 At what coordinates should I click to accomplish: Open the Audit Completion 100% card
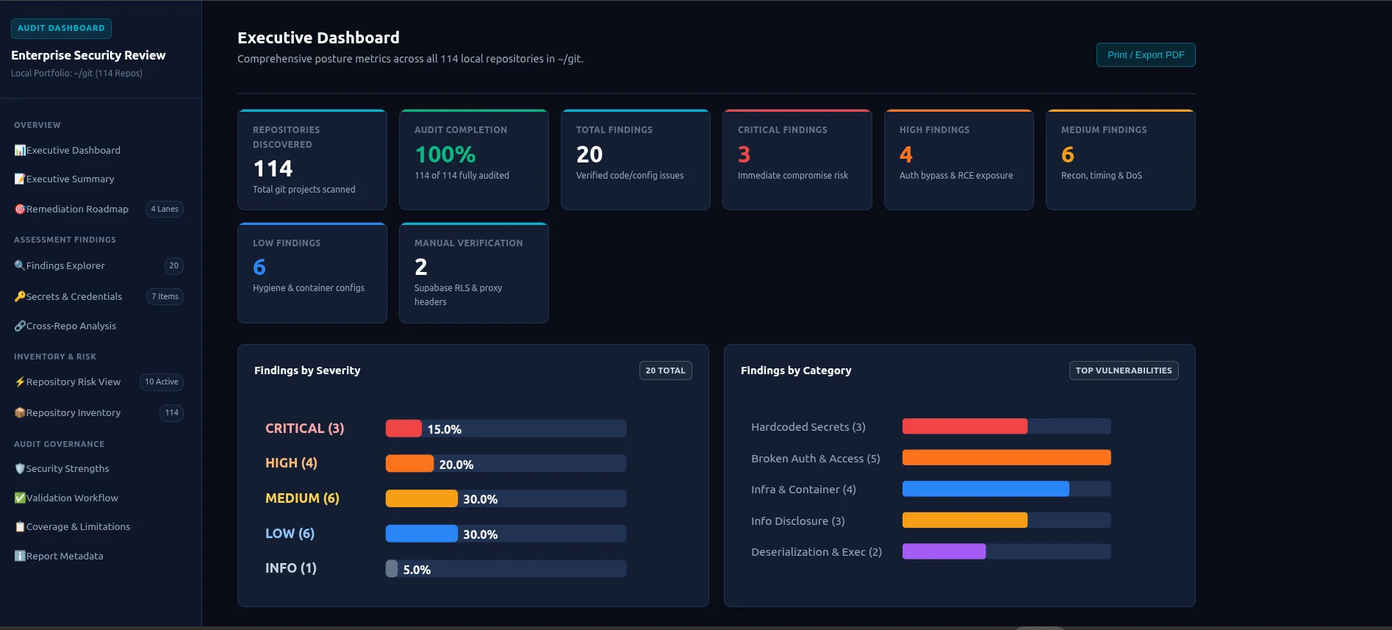pos(474,160)
